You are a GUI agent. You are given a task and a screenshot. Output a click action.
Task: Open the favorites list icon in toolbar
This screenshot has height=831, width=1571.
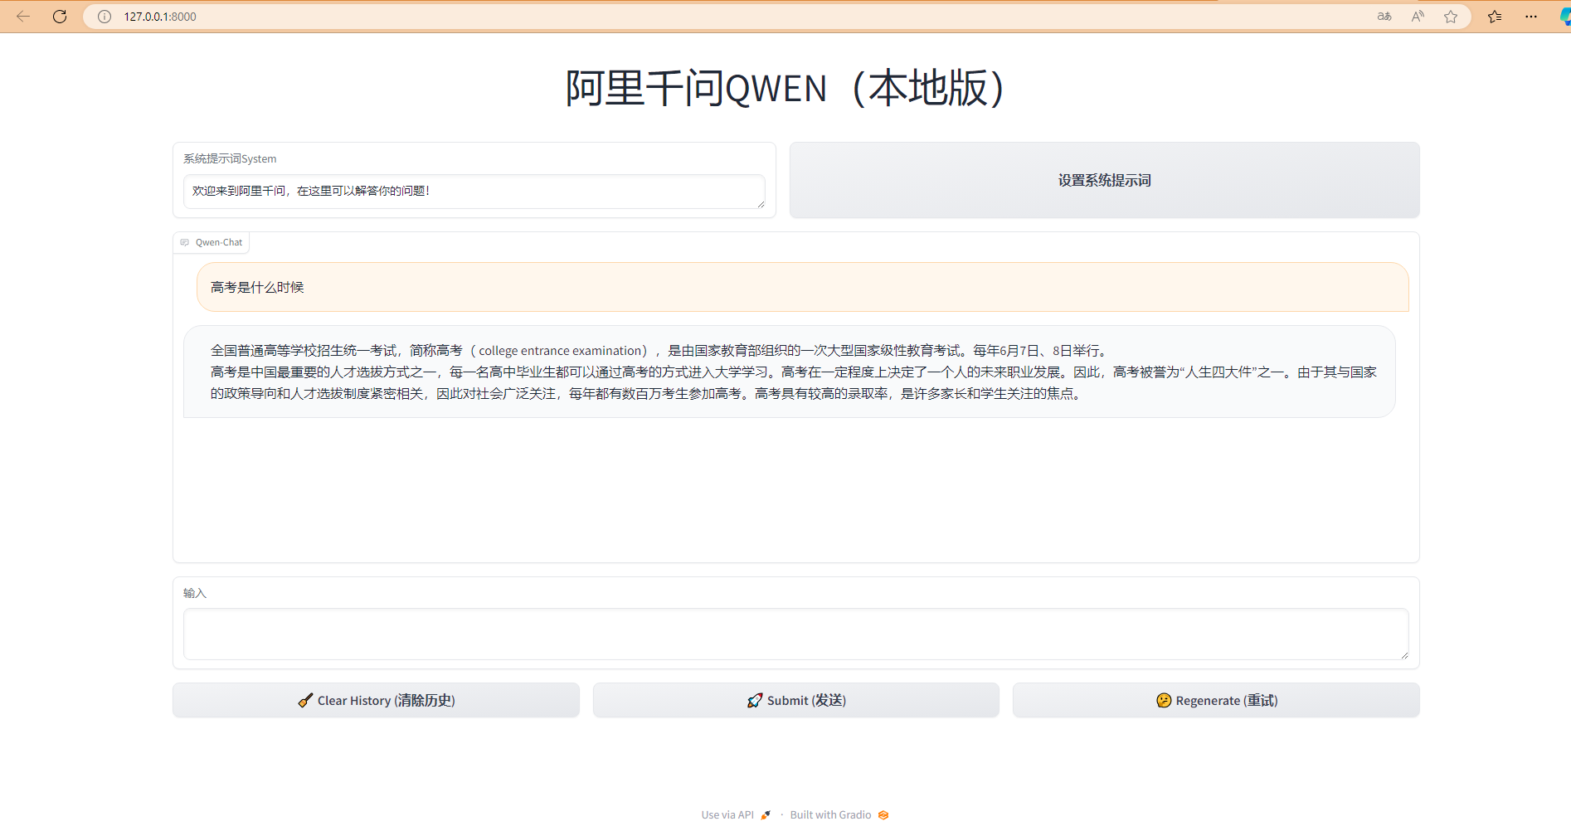pyautogui.click(x=1495, y=17)
